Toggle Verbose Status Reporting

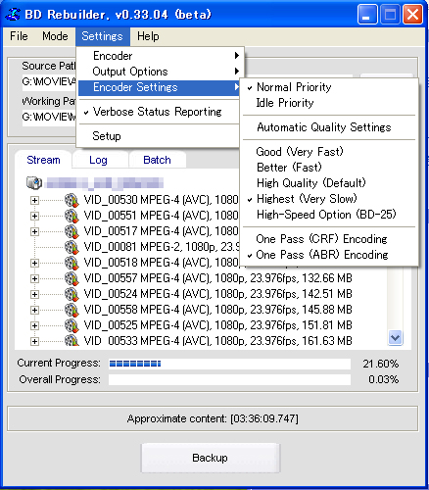[159, 112]
